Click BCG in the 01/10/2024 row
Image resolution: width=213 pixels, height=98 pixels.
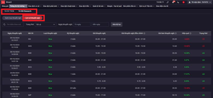pos(30,67)
